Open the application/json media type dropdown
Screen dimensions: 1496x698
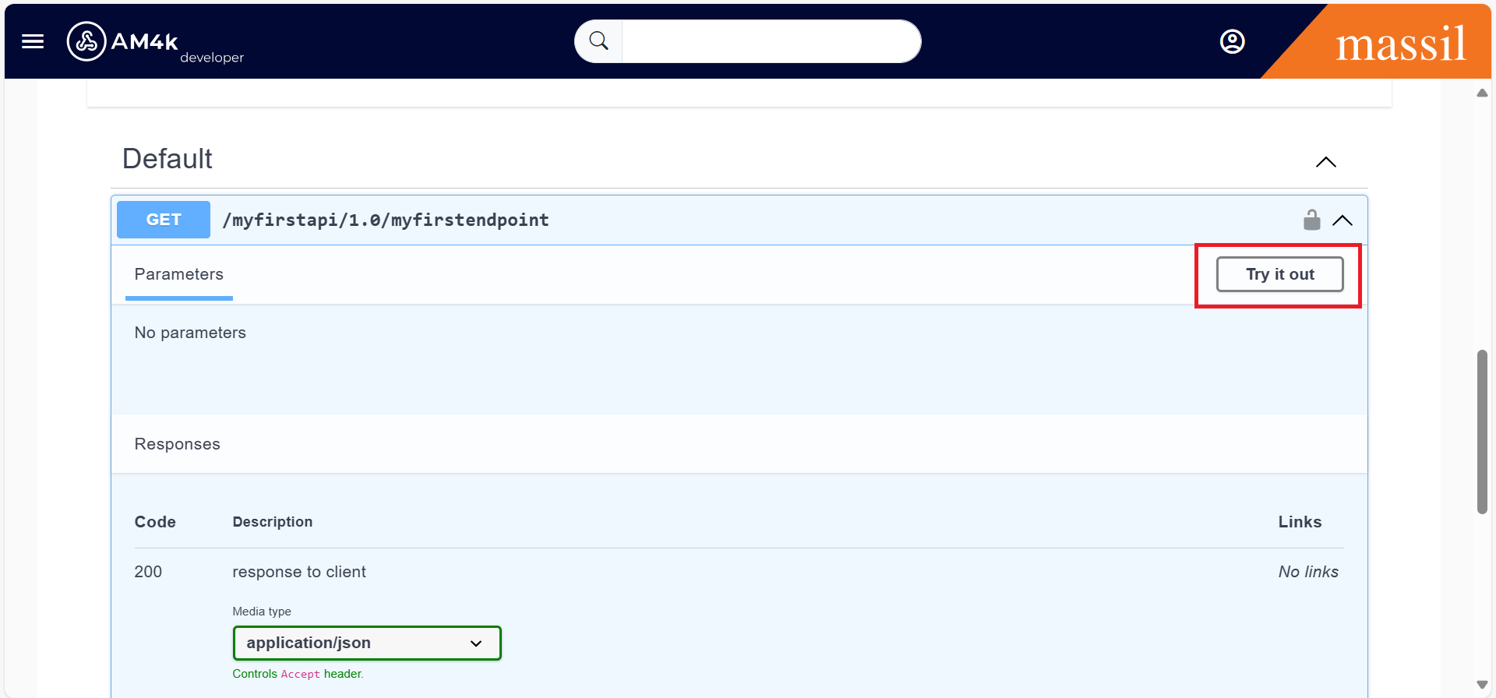tap(367, 643)
